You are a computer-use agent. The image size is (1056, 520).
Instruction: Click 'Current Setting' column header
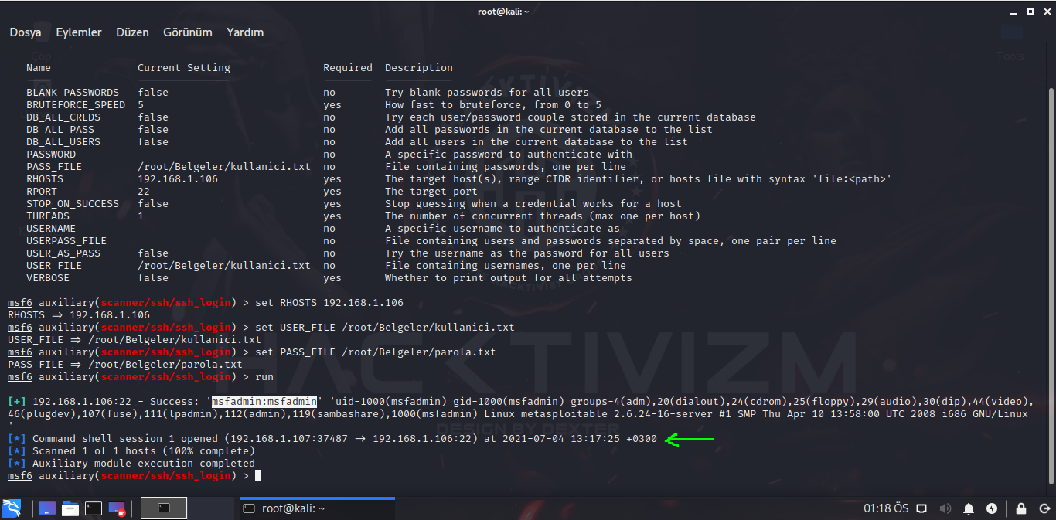[x=184, y=68]
